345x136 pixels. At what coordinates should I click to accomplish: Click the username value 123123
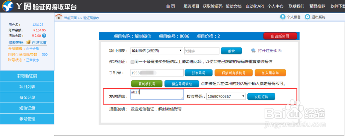pyautogui.click(x=38, y=25)
